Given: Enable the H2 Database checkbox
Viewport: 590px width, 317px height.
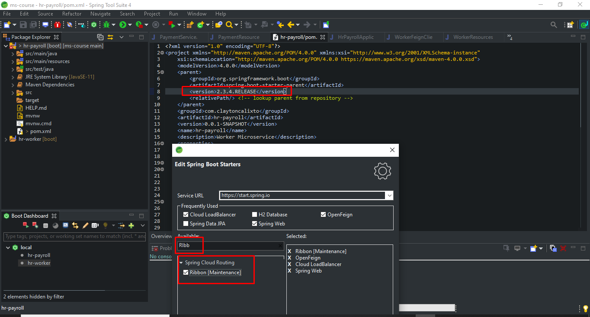Looking at the screenshot, I should tap(255, 215).
